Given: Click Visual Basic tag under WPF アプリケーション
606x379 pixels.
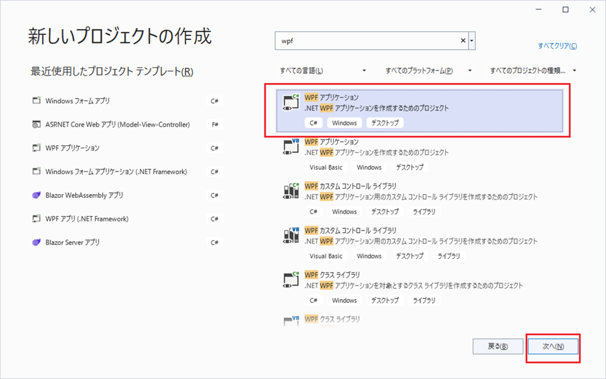Looking at the screenshot, I should (x=326, y=167).
